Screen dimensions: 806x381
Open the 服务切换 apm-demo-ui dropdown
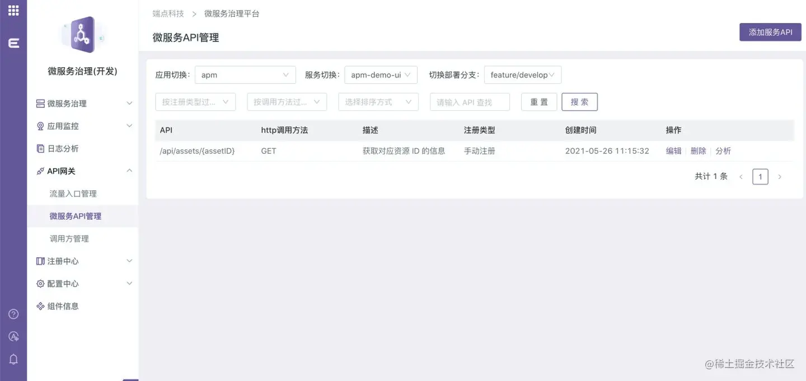coord(381,75)
